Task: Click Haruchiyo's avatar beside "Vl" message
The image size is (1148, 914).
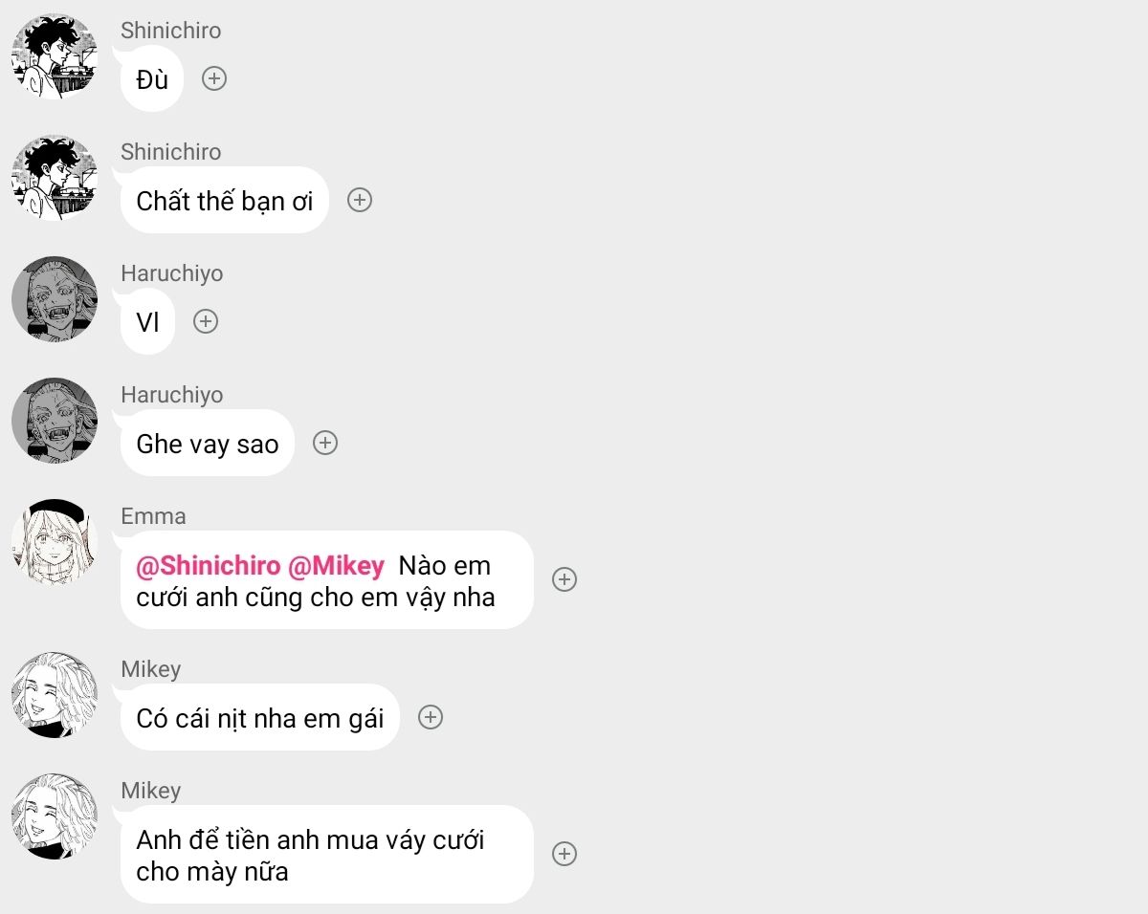Action: click(55, 299)
